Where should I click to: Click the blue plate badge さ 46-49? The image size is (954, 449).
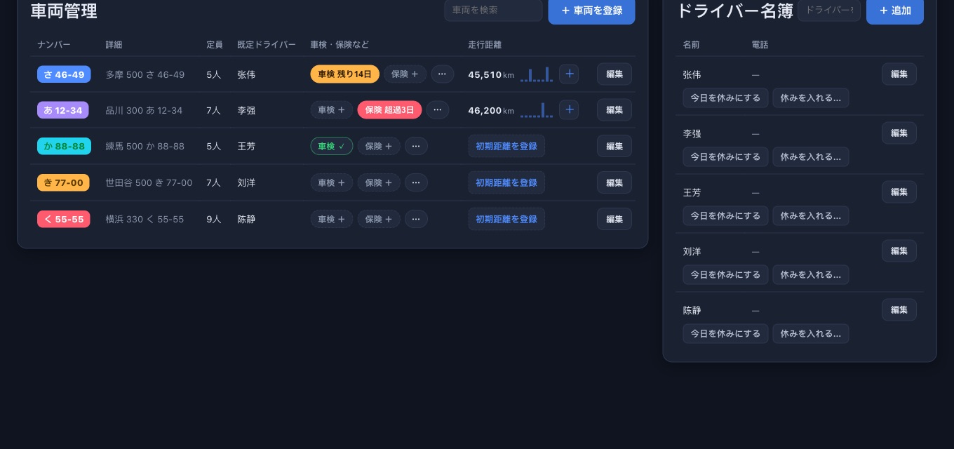tap(64, 74)
